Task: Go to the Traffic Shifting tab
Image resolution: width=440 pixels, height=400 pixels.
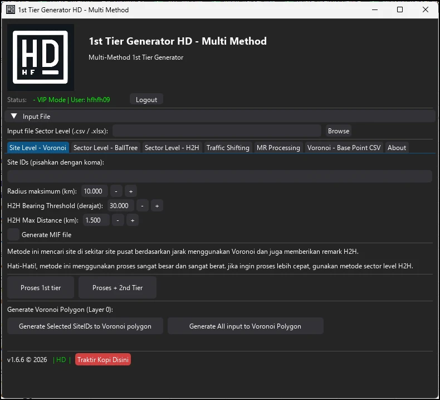Action: tap(228, 148)
